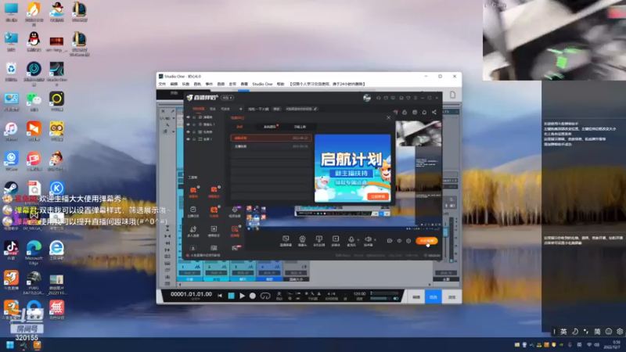
Task: Lock the 弹幕秀 source layer
Action: [x=194, y=117]
